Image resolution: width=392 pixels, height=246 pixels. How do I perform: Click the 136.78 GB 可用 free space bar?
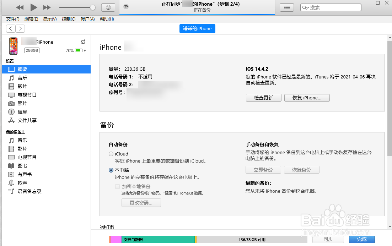[252, 240]
